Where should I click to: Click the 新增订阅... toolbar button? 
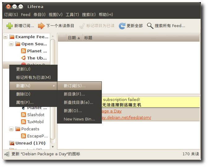click(x=20, y=26)
